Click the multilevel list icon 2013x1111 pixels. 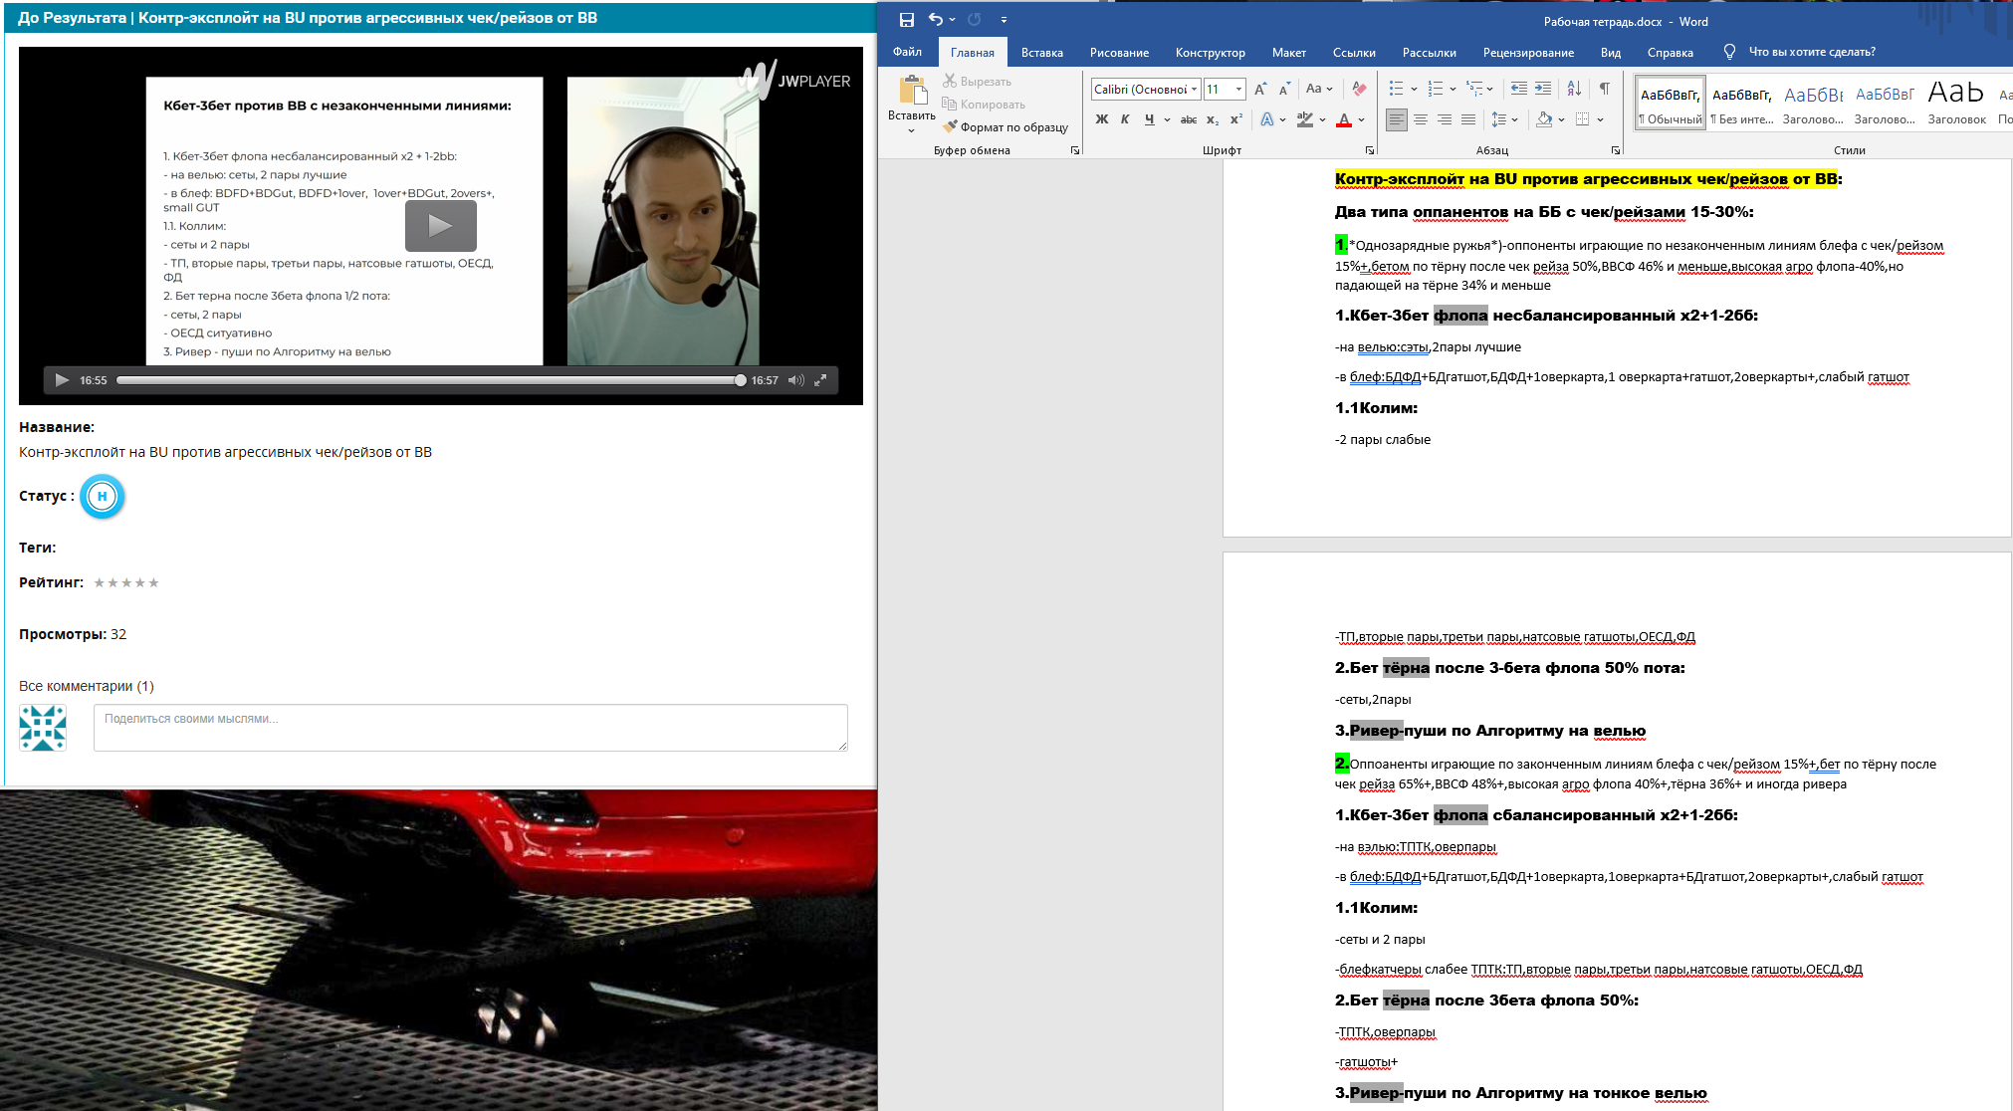point(1474,89)
